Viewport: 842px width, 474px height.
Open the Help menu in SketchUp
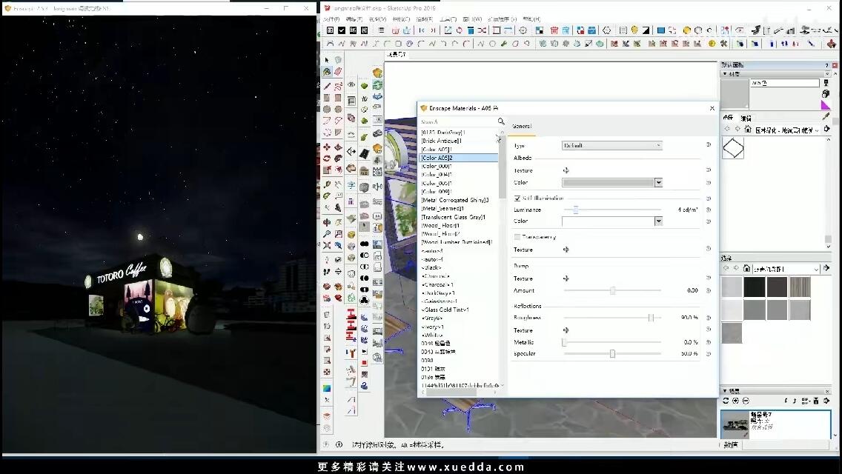click(531, 19)
